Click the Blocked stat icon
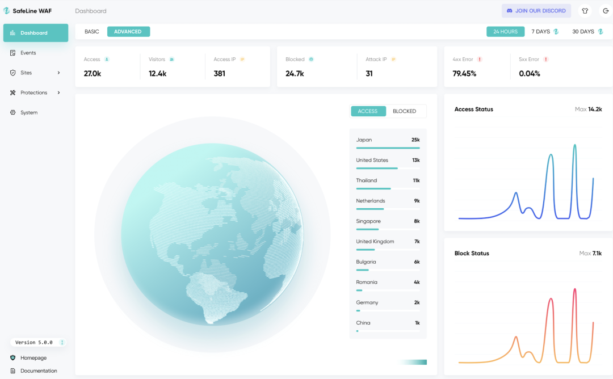The image size is (613, 379). [311, 60]
